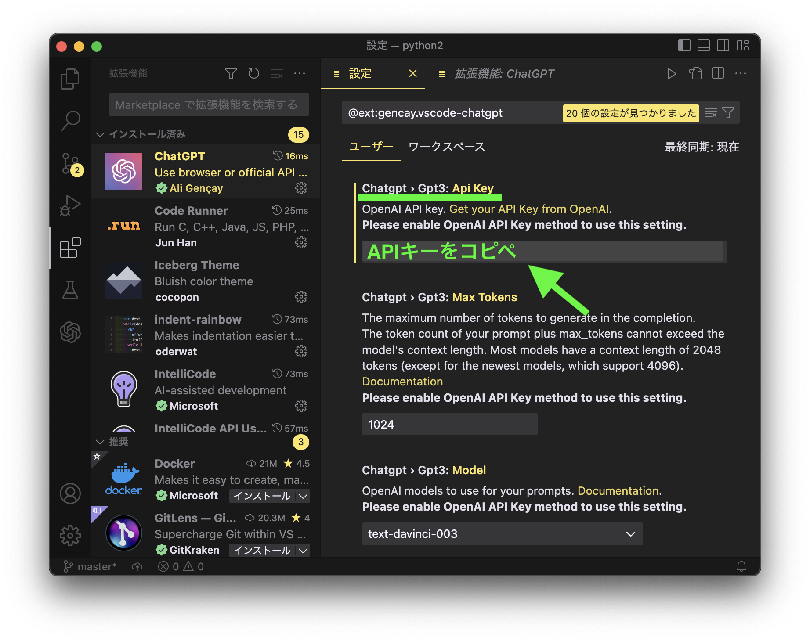The width and height of the screenshot is (810, 641).
Task: Follow Get your API Key from OpenAI link
Action: [529, 209]
